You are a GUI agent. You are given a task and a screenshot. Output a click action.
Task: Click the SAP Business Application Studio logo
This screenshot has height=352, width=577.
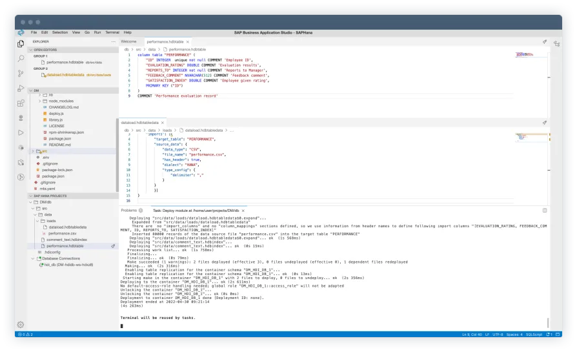(21, 32)
